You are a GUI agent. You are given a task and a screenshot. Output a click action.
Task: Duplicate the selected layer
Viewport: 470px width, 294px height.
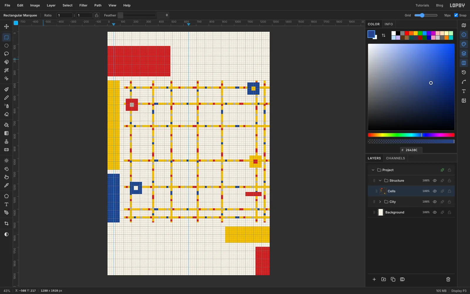click(393, 279)
